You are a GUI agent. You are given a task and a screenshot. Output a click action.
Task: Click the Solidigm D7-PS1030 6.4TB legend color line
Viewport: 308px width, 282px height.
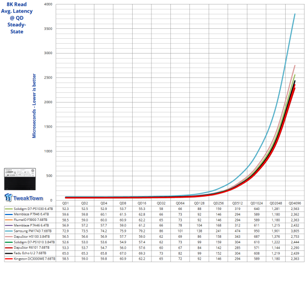pyautogui.click(x=8, y=209)
